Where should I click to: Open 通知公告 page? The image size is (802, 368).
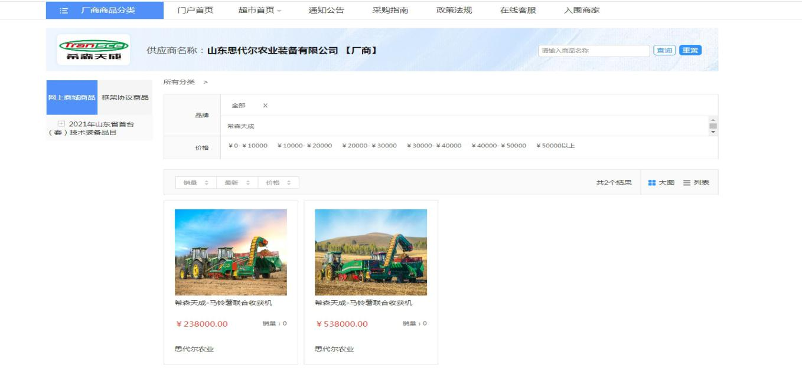pyautogui.click(x=326, y=10)
